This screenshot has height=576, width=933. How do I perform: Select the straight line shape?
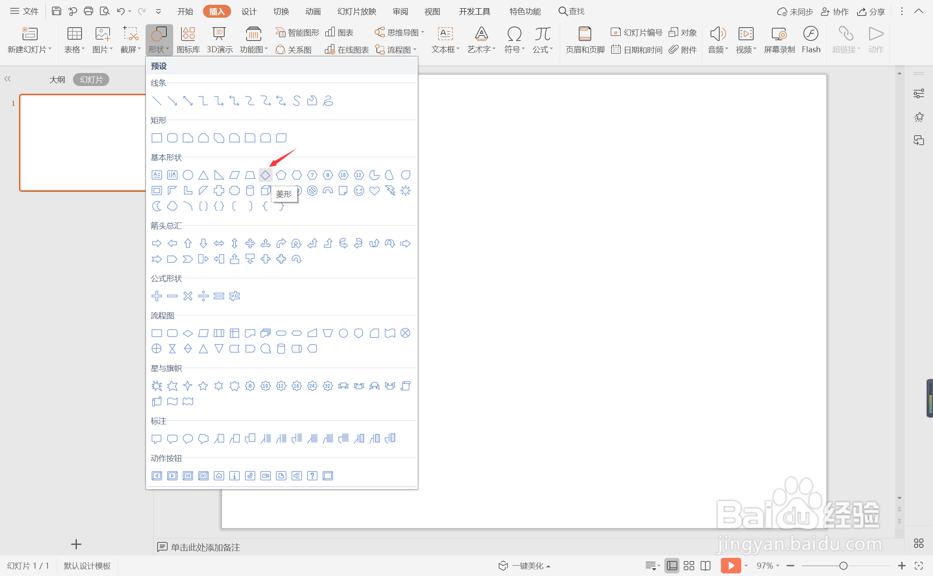(156, 101)
